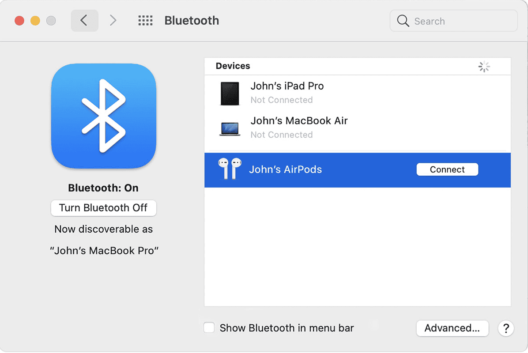Viewport: 528px width, 353px height.
Task: Click the magnifying glass search icon
Action: click(403, 21)
